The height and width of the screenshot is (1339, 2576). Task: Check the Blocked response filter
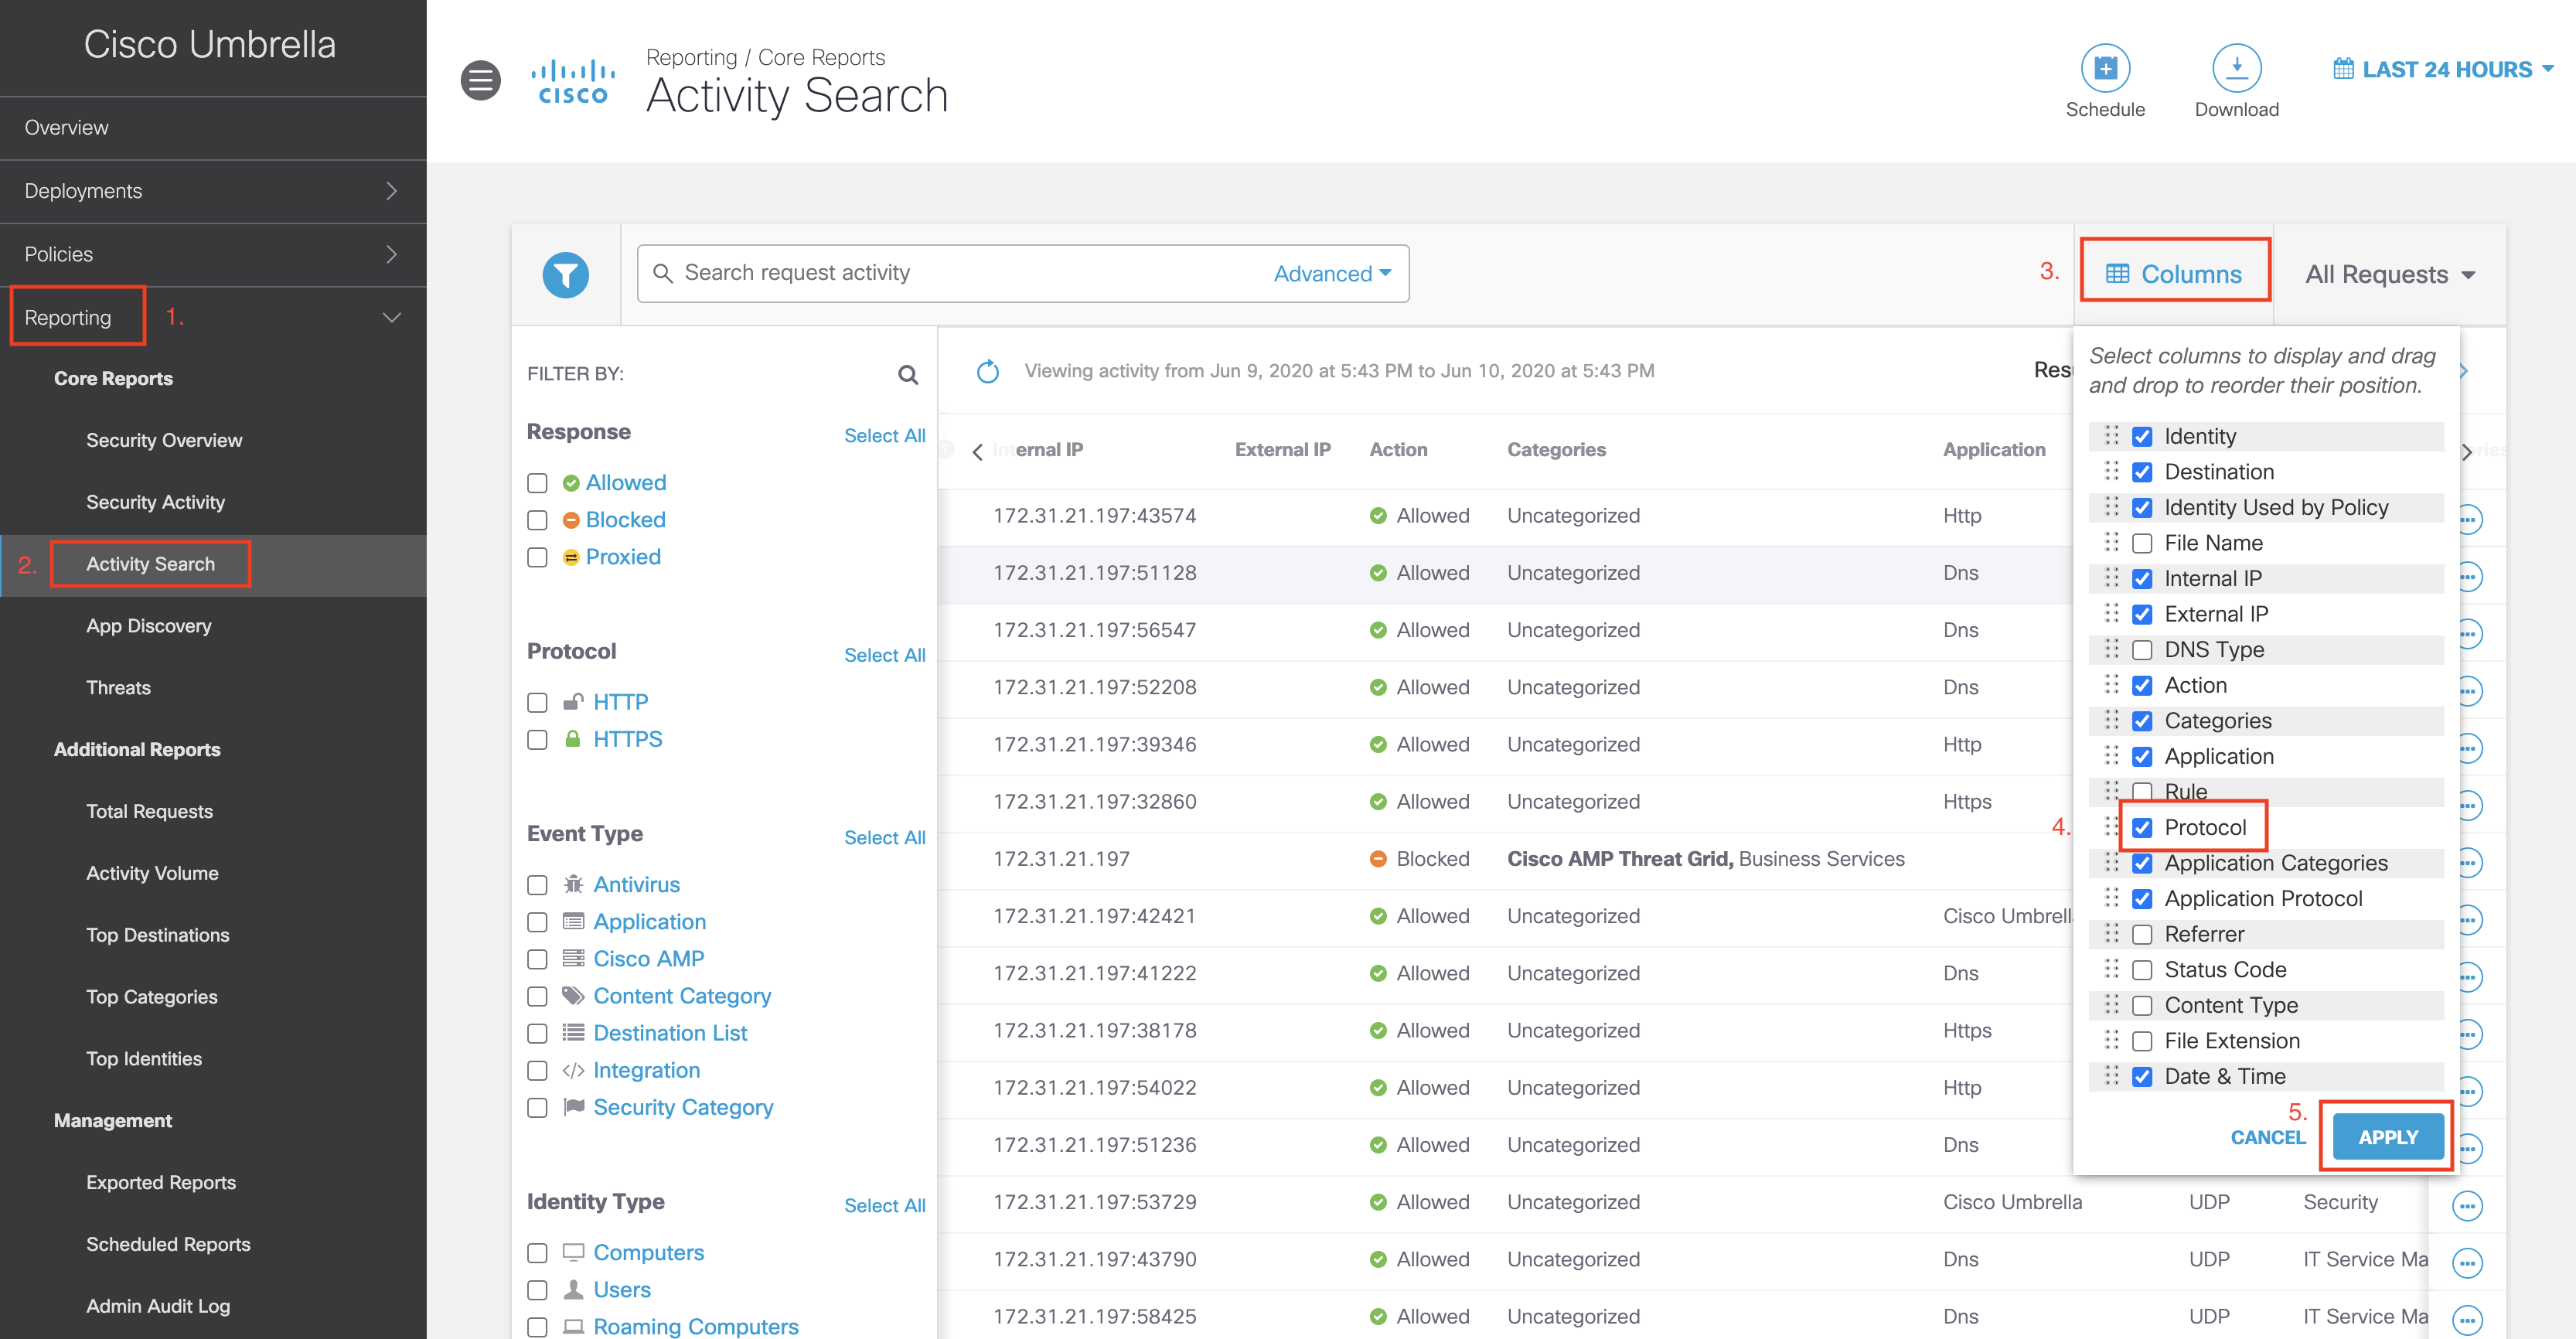tap(537, 520)
